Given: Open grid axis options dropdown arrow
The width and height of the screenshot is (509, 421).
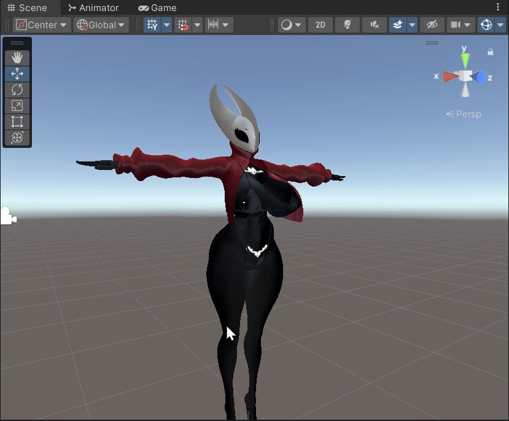Looking at the screenshot, I should [166, 25].
